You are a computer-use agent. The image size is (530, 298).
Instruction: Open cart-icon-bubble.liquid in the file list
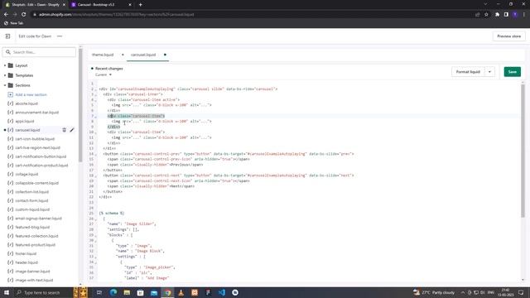tap(35, 139)
